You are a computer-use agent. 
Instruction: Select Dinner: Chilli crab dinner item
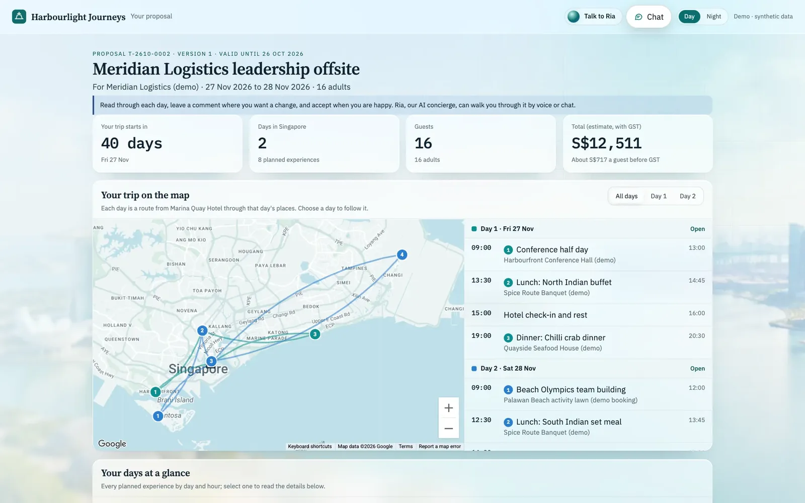tap(588, 343)
